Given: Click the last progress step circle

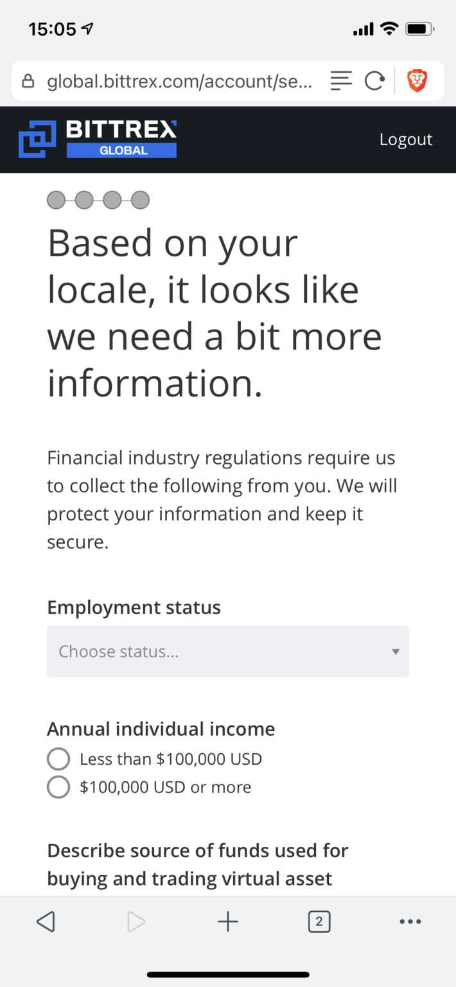Looking at the screenshot, I should (141, 200).
